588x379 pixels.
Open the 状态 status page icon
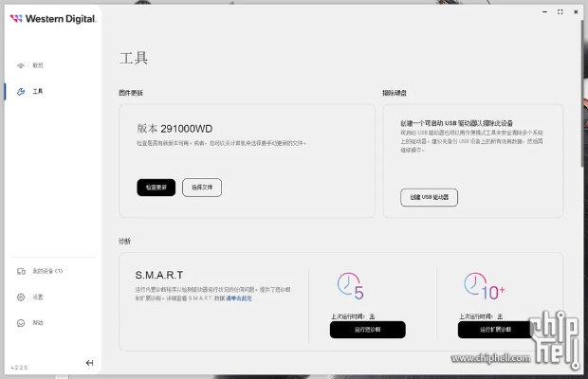pos(22,65)
